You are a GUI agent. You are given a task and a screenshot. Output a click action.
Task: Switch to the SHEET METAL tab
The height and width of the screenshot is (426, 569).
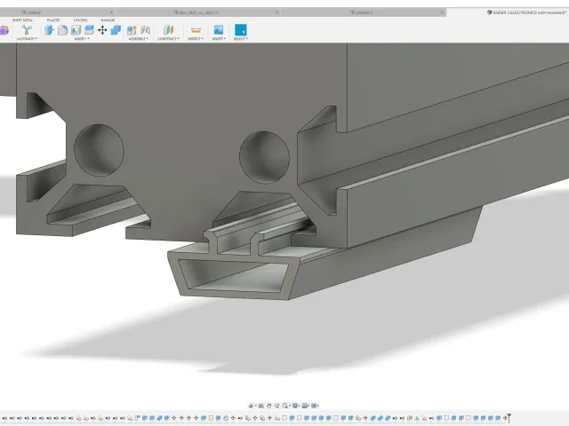tap(22, 20)
